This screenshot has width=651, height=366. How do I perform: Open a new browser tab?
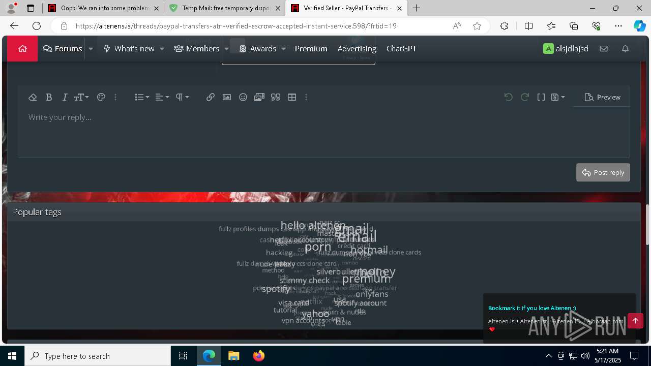[416, 8]
